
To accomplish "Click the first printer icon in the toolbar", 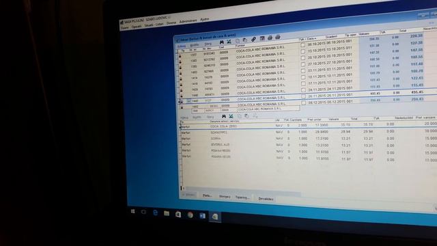I will tap(270, 38).
